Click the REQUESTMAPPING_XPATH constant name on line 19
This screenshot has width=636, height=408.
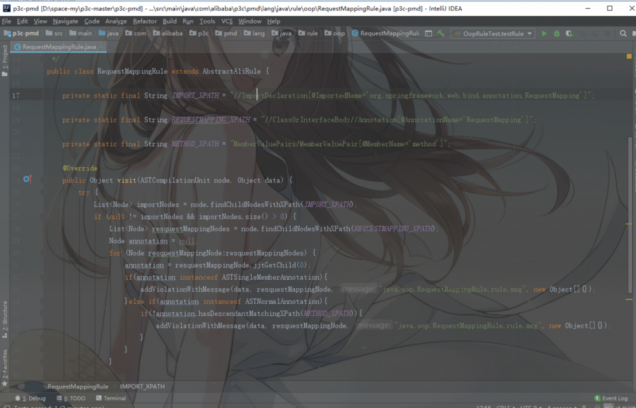pos(211,120)
